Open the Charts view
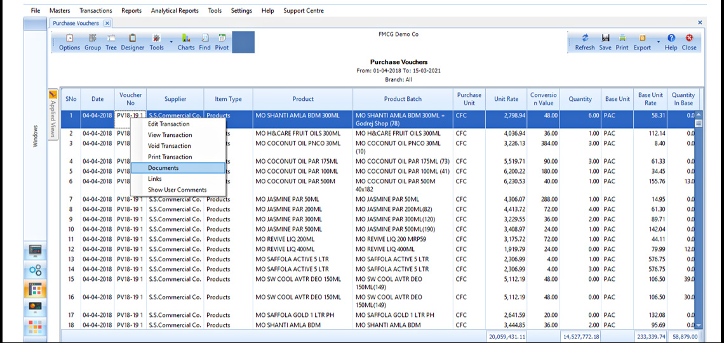This screenshot has height=343, width=724. [x=186, y=42]
